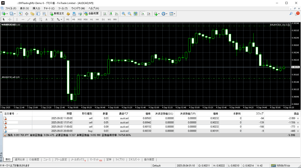Viewport: 301px width, 168px height.
Task: Click the sell 0.09 order line label
Action: click(11, 77)
